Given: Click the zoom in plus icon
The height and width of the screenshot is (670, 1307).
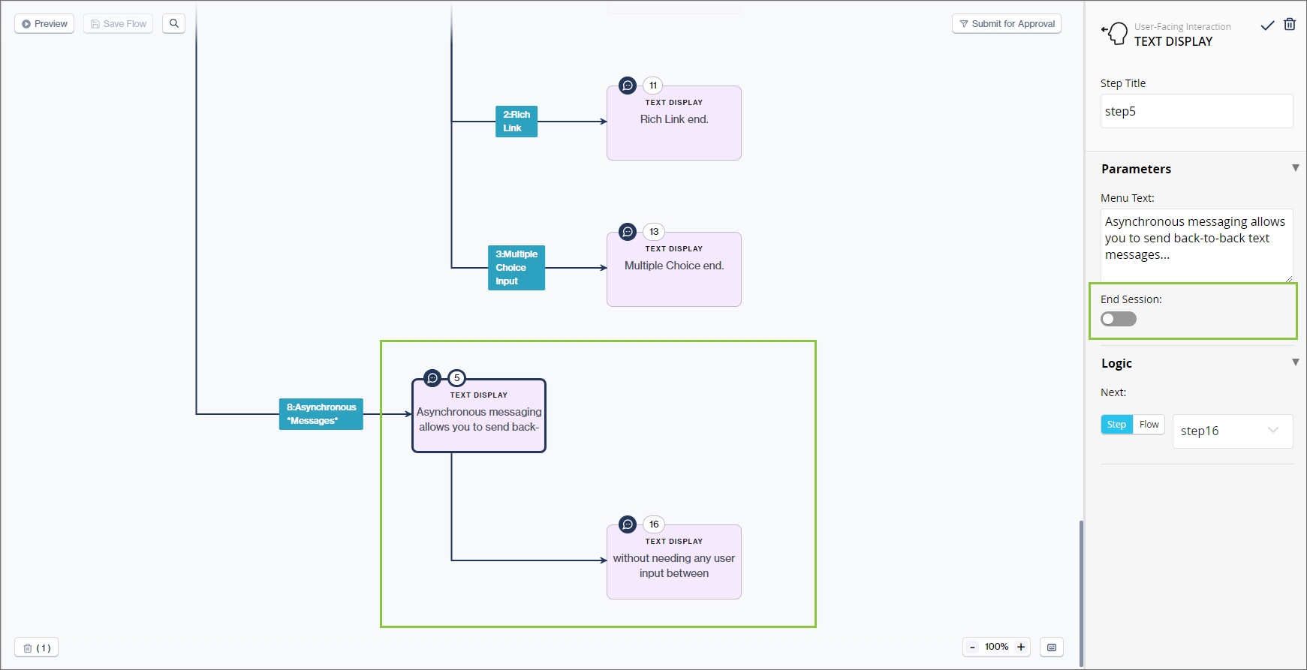Looking at the screenshot, I should [1020, 647].
